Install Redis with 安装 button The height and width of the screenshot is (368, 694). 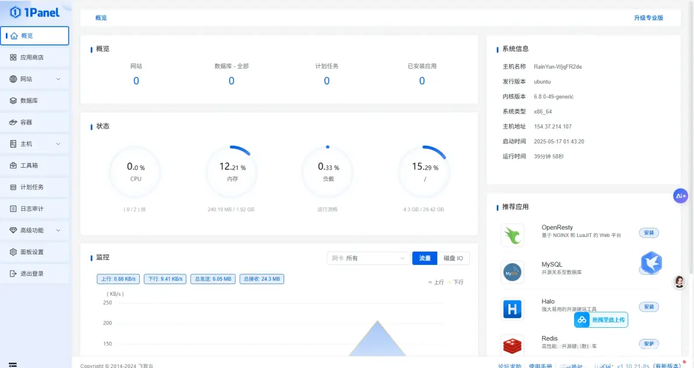(649, 344)
